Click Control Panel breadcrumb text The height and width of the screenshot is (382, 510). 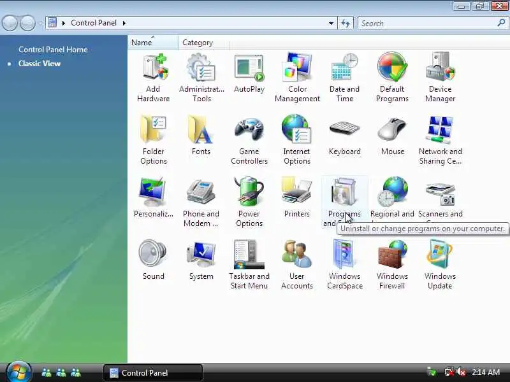(94, 23)
